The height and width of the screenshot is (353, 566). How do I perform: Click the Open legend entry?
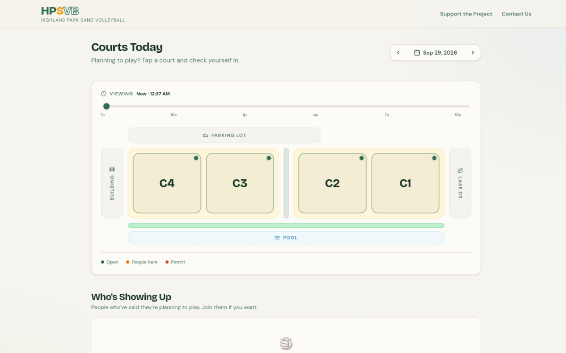click(110, 262)
